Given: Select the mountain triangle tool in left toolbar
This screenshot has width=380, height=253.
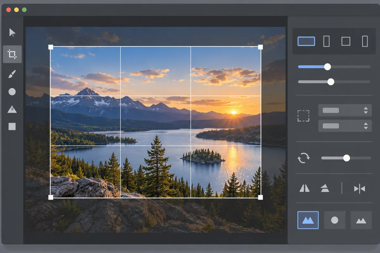Looking at the screenshot, I should click(x=12, y=109).
